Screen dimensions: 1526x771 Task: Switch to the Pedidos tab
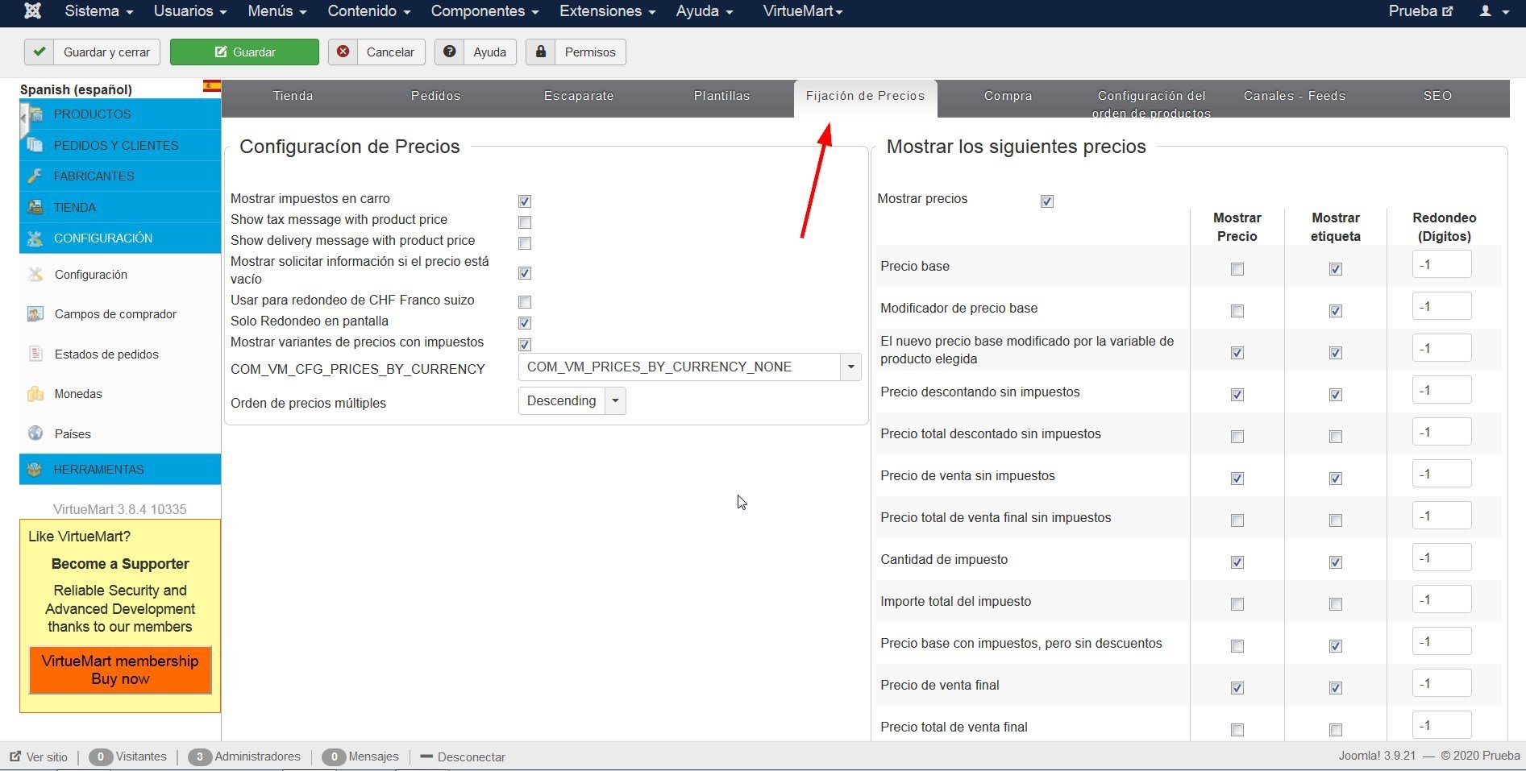(x=436, y=96)
